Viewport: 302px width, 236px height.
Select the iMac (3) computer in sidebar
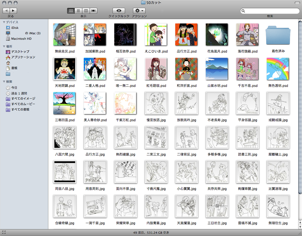(23, 33)
